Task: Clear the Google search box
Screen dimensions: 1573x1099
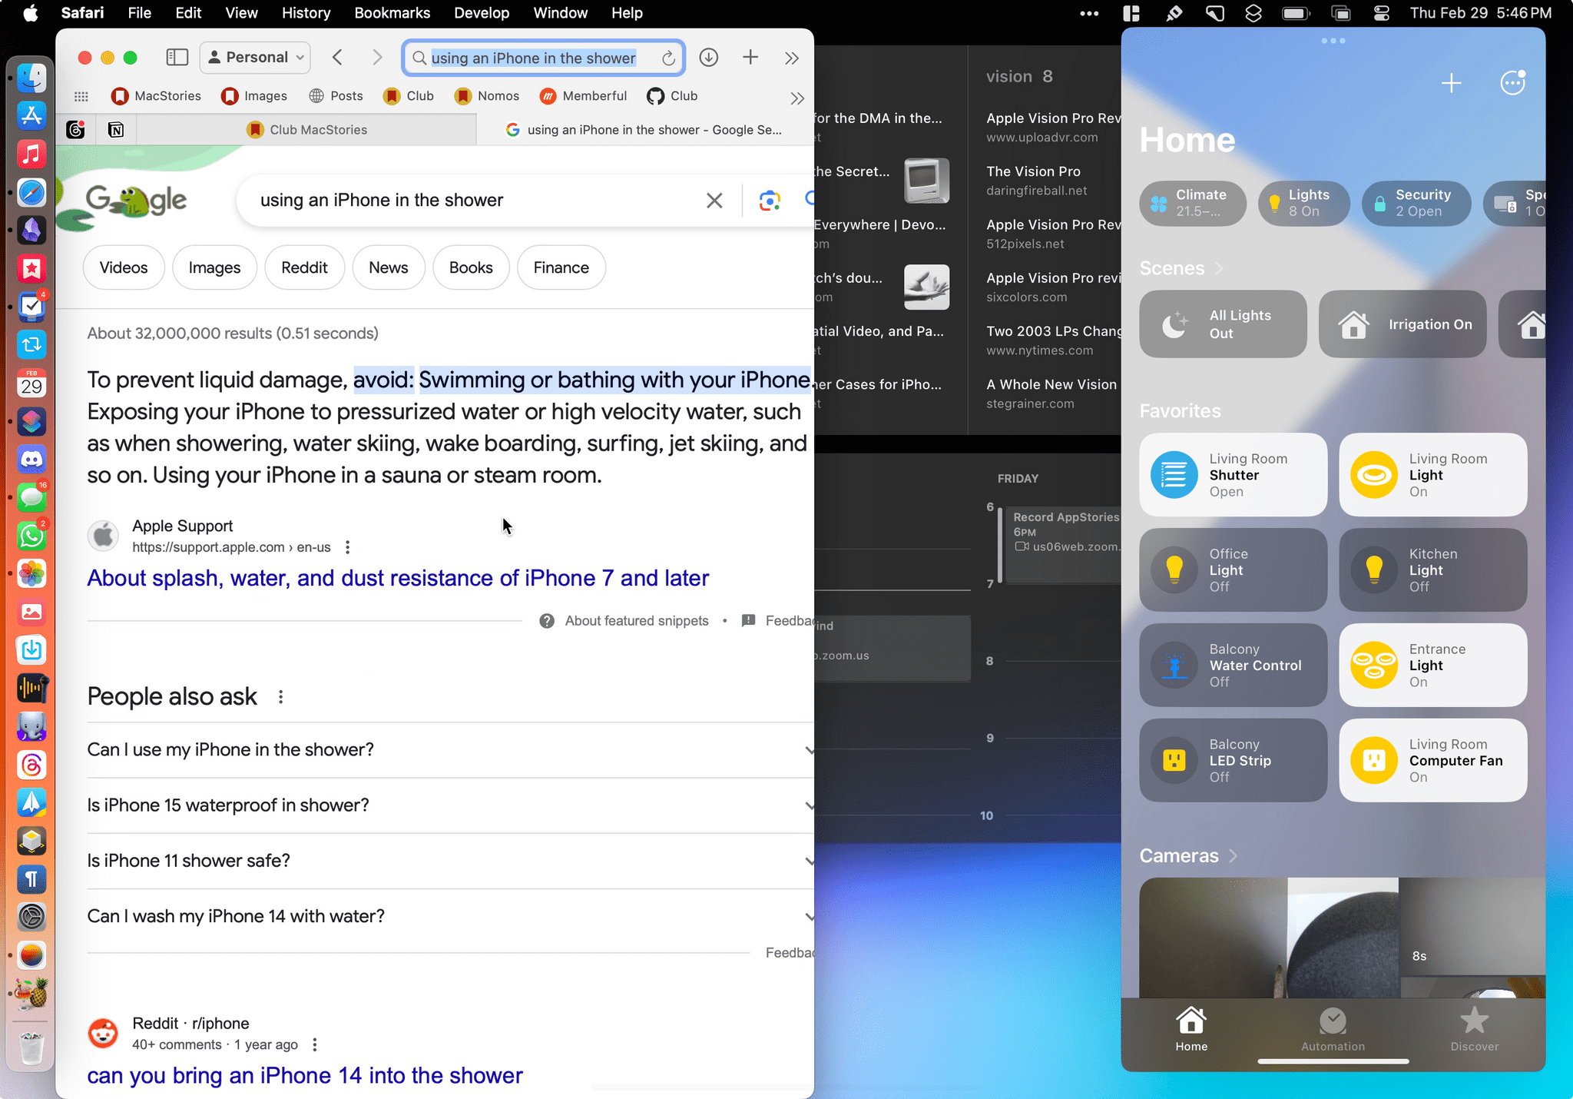Action: [x=714, y=201]
